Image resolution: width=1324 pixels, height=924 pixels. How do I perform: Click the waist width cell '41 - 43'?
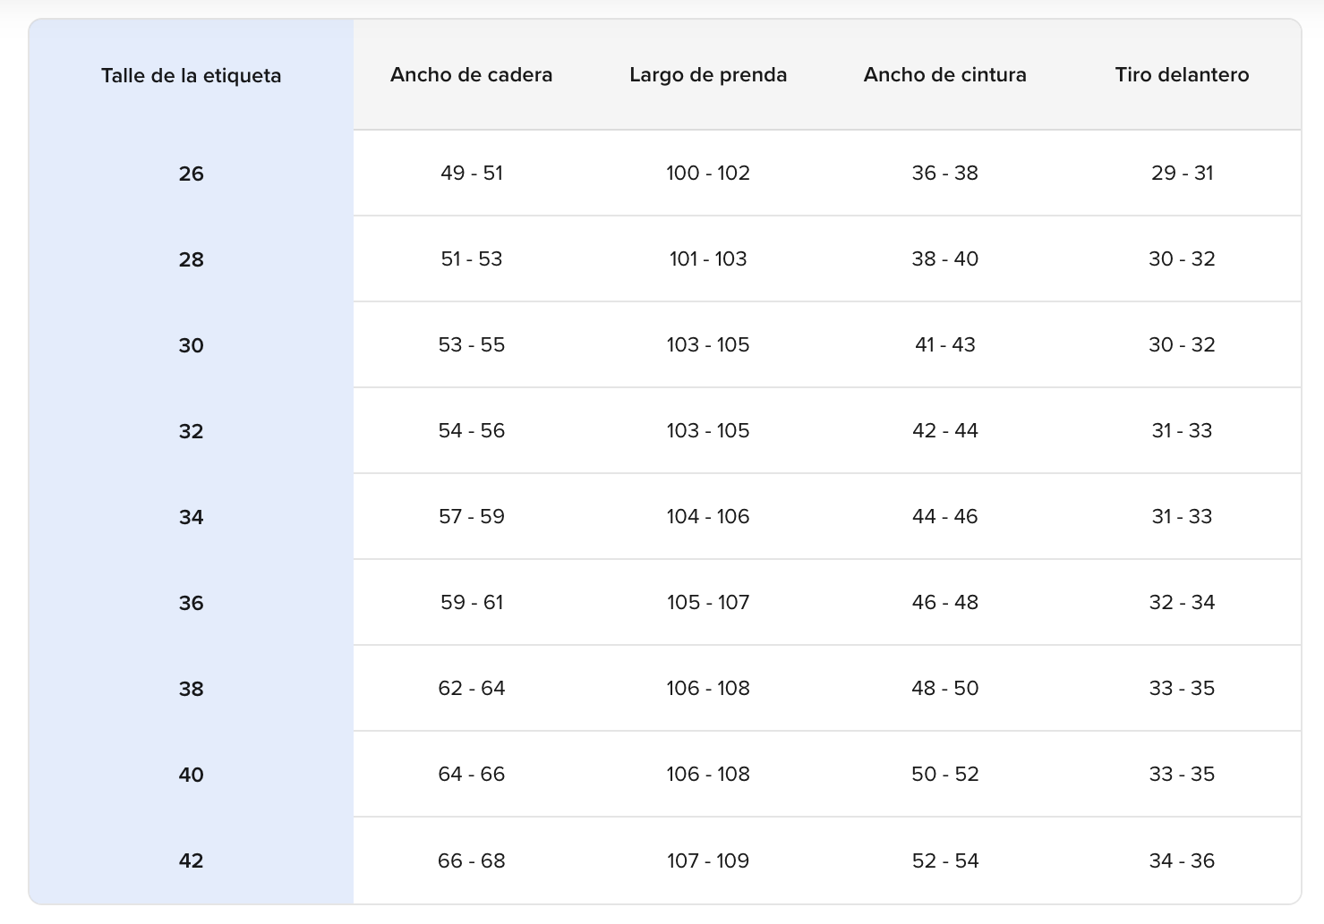pos(944,344)
